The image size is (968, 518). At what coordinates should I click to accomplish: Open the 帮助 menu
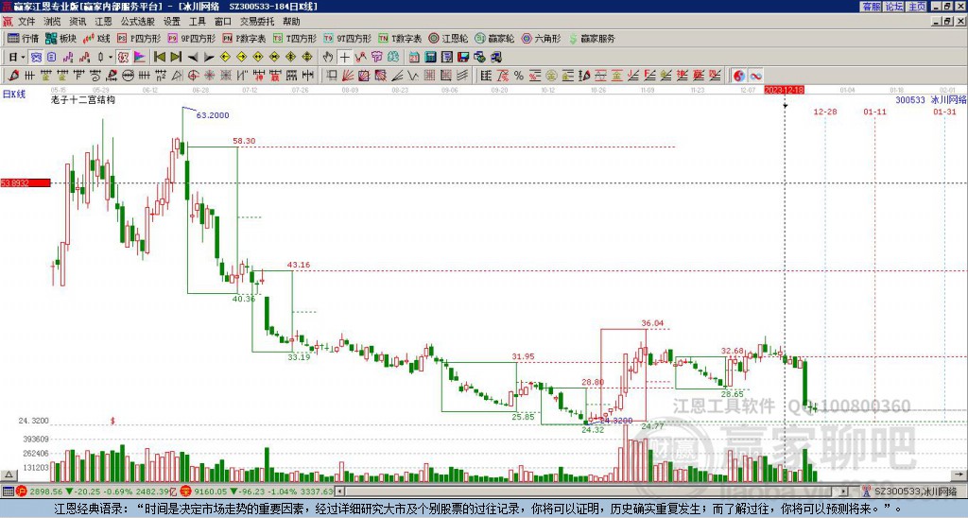tap(291, 22)
